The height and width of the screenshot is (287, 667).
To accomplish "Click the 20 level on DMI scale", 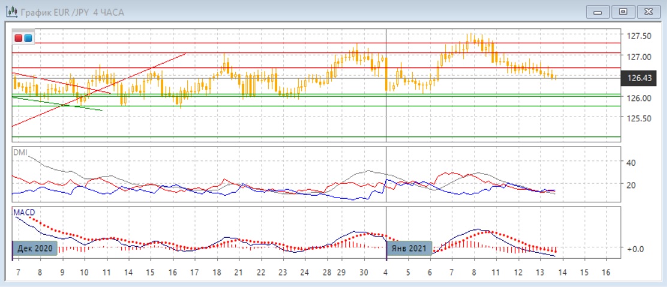I will click(x=631, y=185).
